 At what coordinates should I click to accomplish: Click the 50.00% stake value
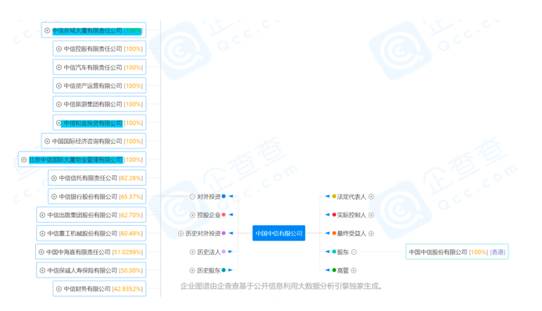[x=131, y=270]
